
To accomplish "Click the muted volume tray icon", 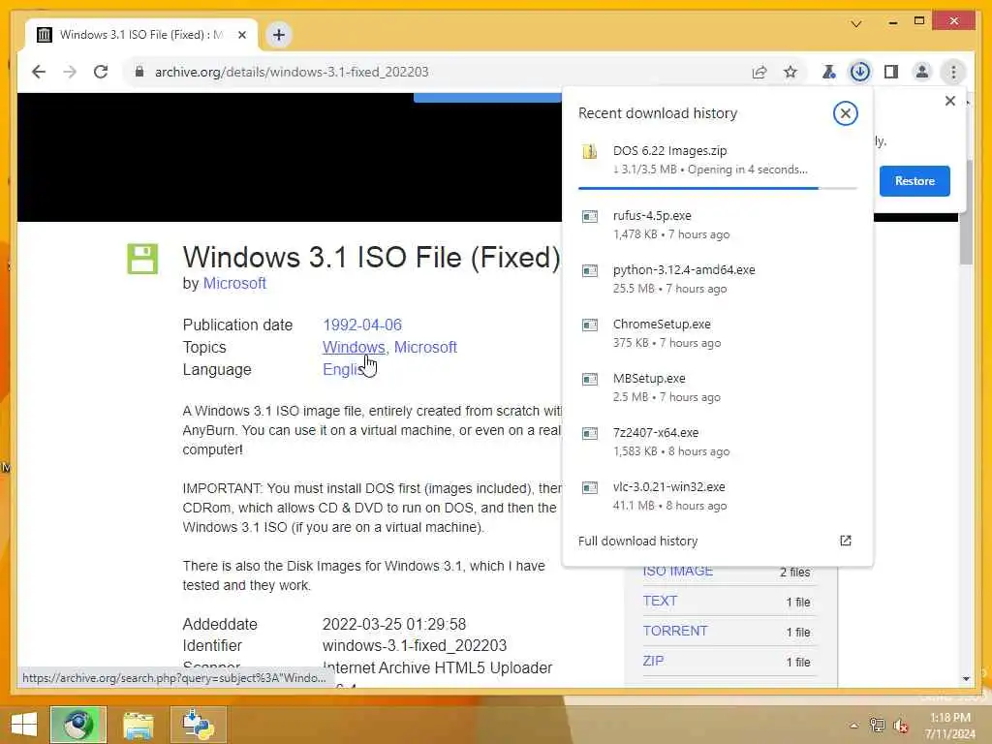I will 900,726.
